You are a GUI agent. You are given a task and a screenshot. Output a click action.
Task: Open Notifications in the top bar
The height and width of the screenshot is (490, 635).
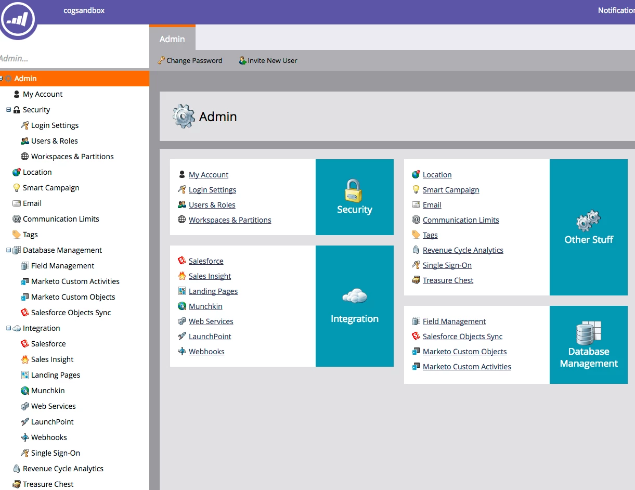[x=616, y=10]
